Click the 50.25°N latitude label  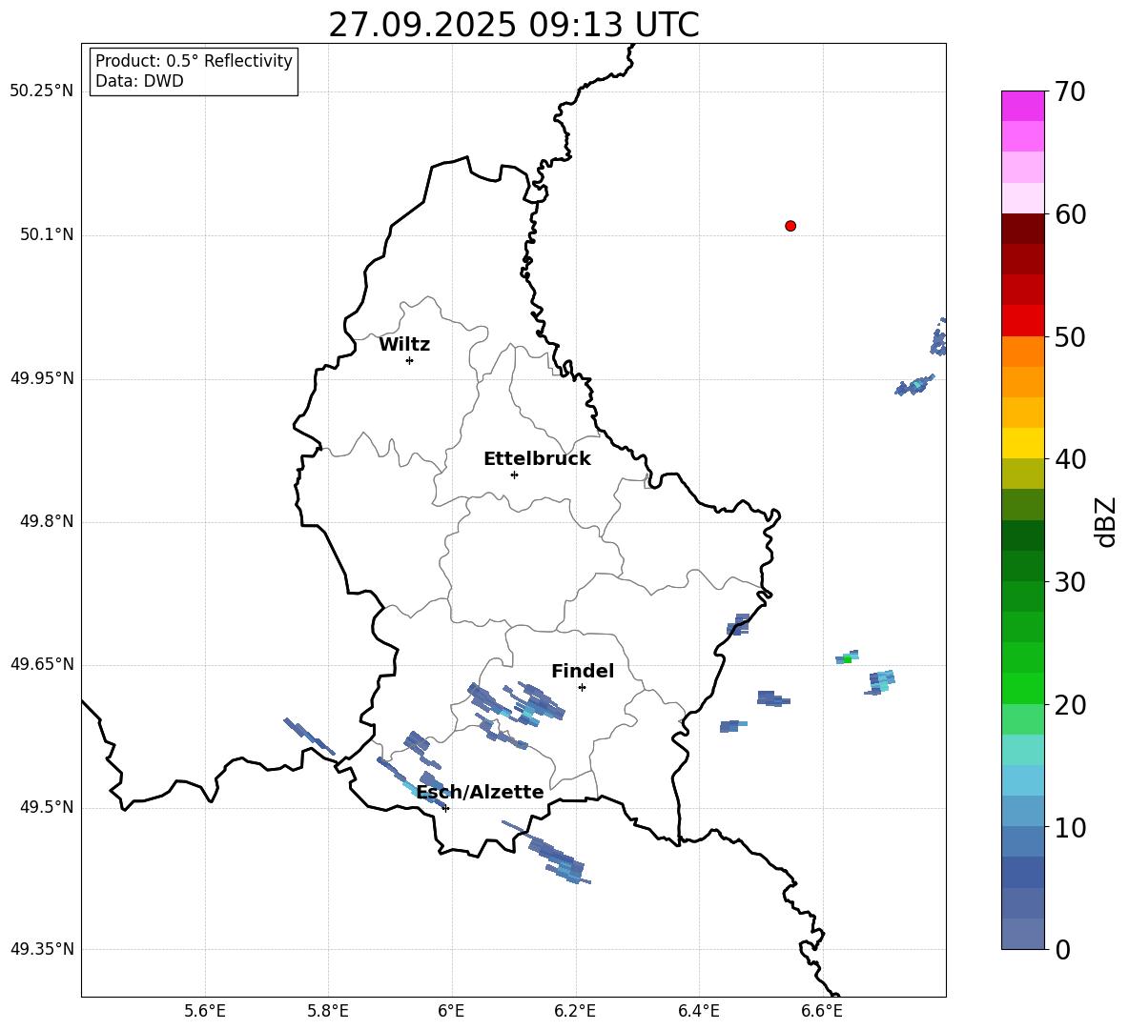42,91
